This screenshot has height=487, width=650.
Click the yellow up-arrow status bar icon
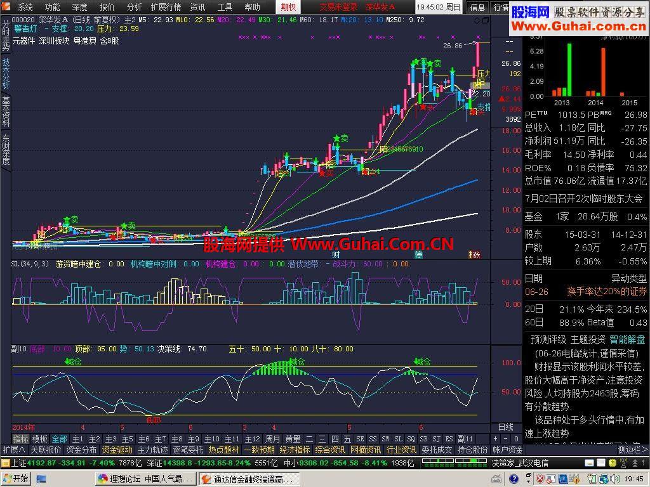[x=613, y=463]
